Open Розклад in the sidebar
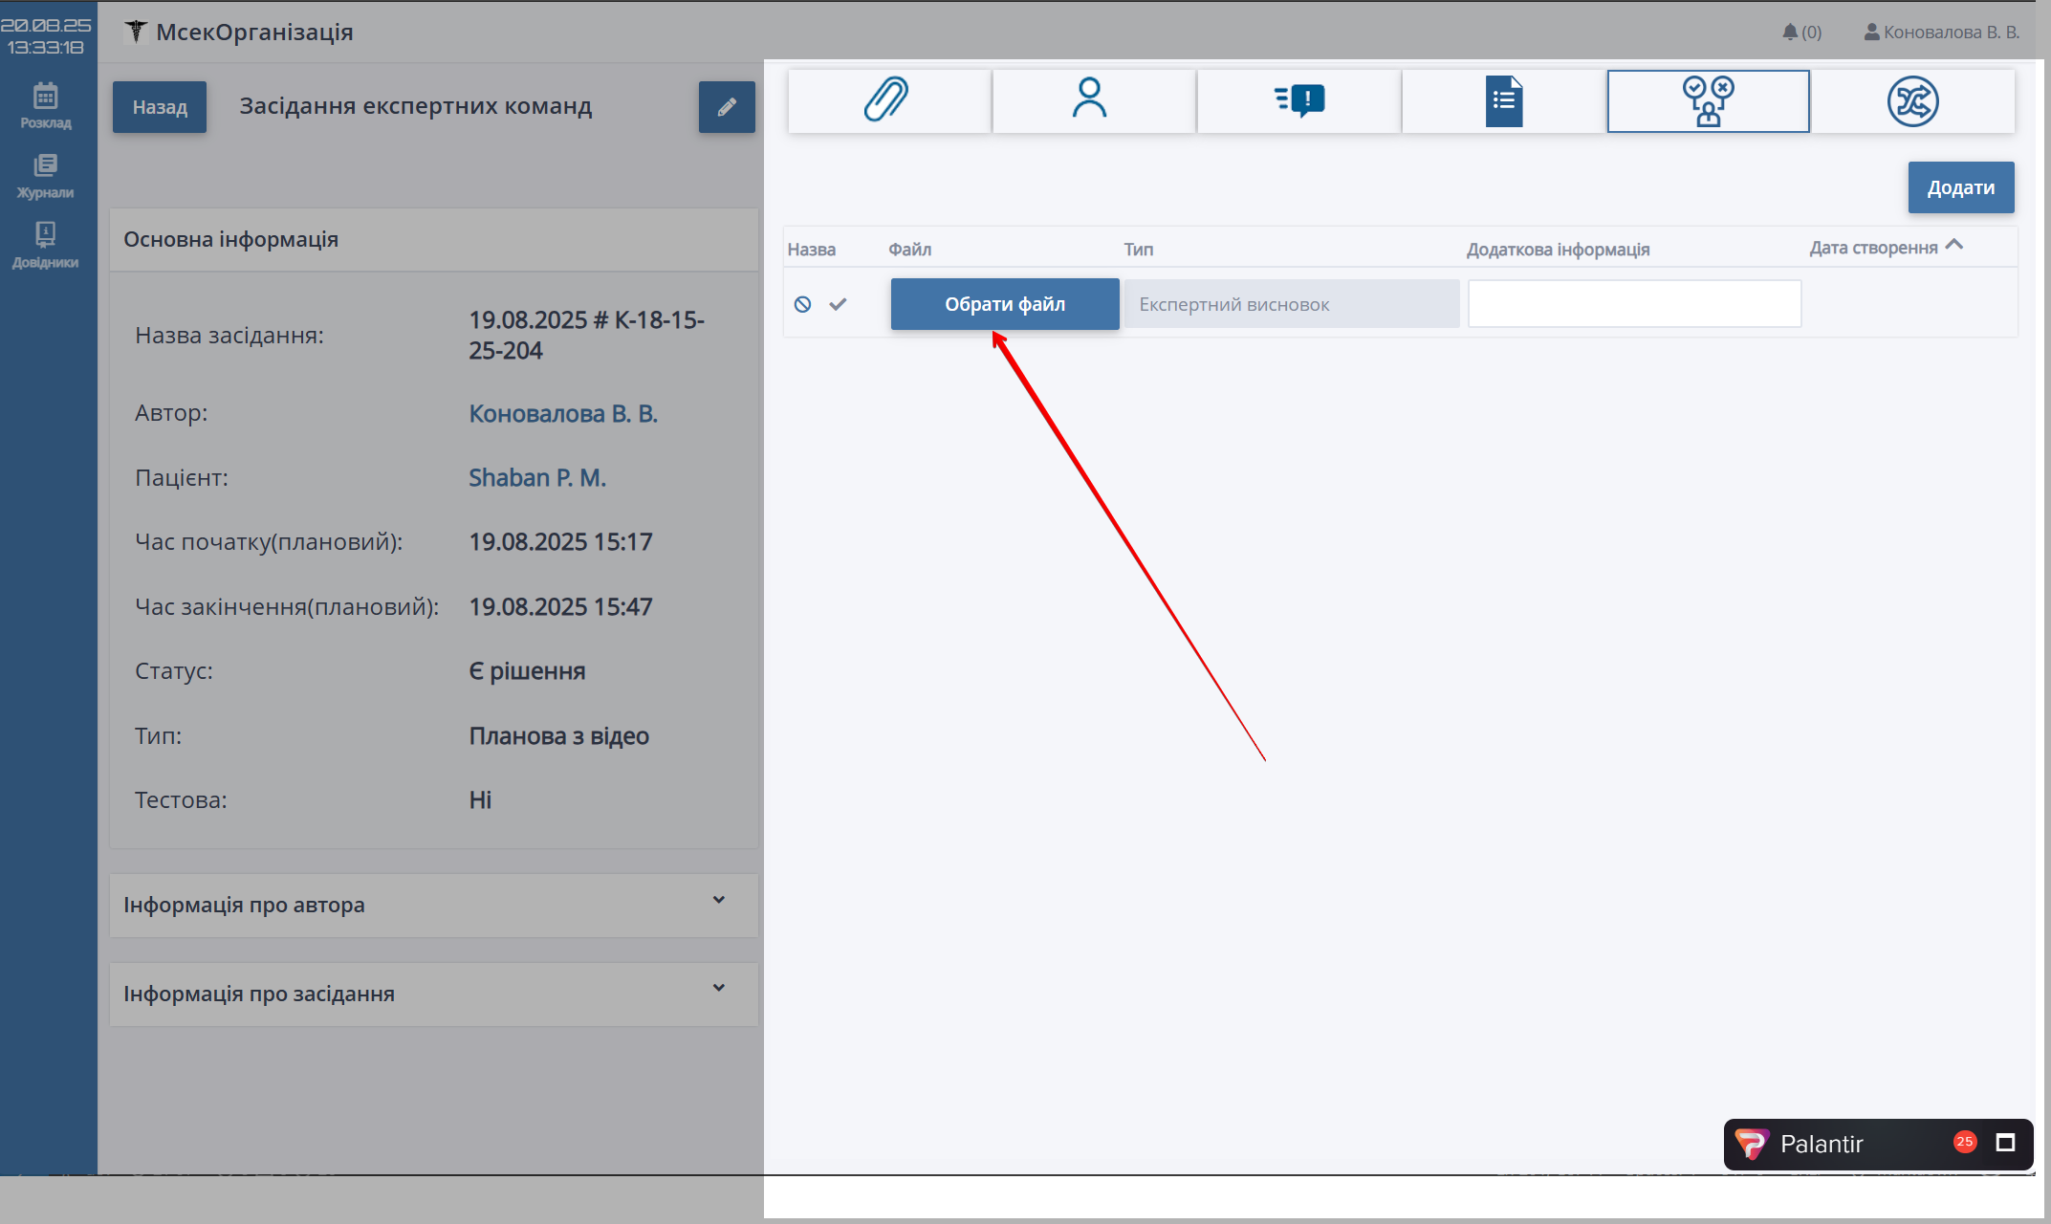The width and height of the screenshot is (2051, 1224). (x=46, y=105)
